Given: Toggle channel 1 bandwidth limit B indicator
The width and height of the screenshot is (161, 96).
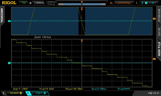Looking at the screenshot, I should [x=21, y=93].
